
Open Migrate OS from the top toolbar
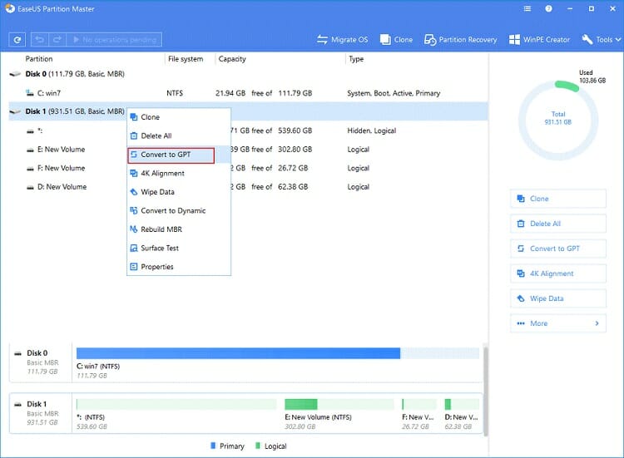coord(342,39)
